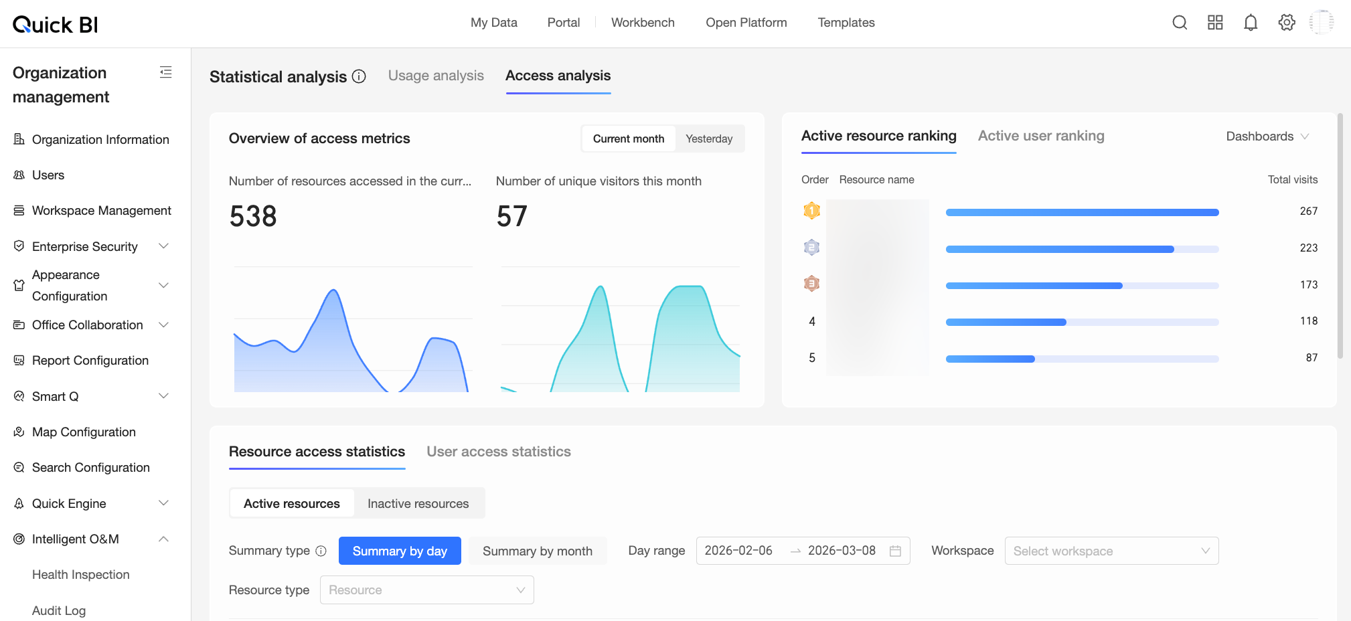Open the Dashboards ranking dropdown
1351x621 pixels.
pos(1267,137)
